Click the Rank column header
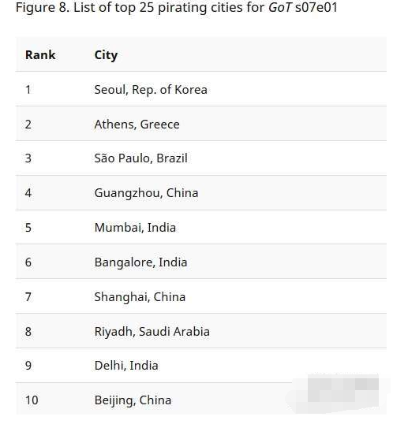The width and height of the screenshot is (408, 424). click(x=40, y=55)
